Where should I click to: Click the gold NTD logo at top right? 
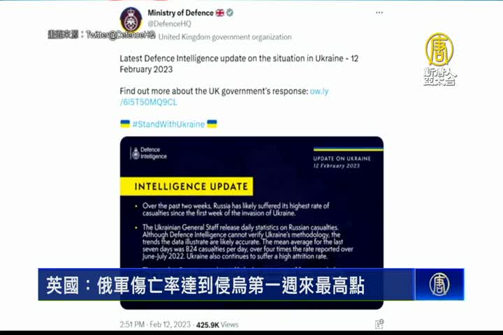[x=439, y=59]
